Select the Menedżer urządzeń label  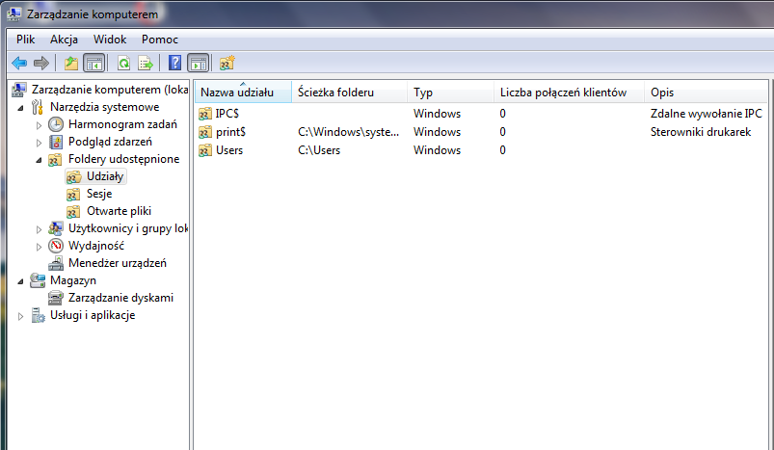click(x=118, y=263)
